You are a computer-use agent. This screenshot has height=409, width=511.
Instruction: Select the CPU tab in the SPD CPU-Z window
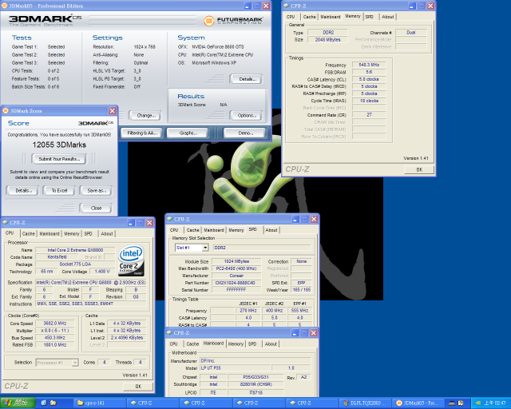tap(174, 230)
